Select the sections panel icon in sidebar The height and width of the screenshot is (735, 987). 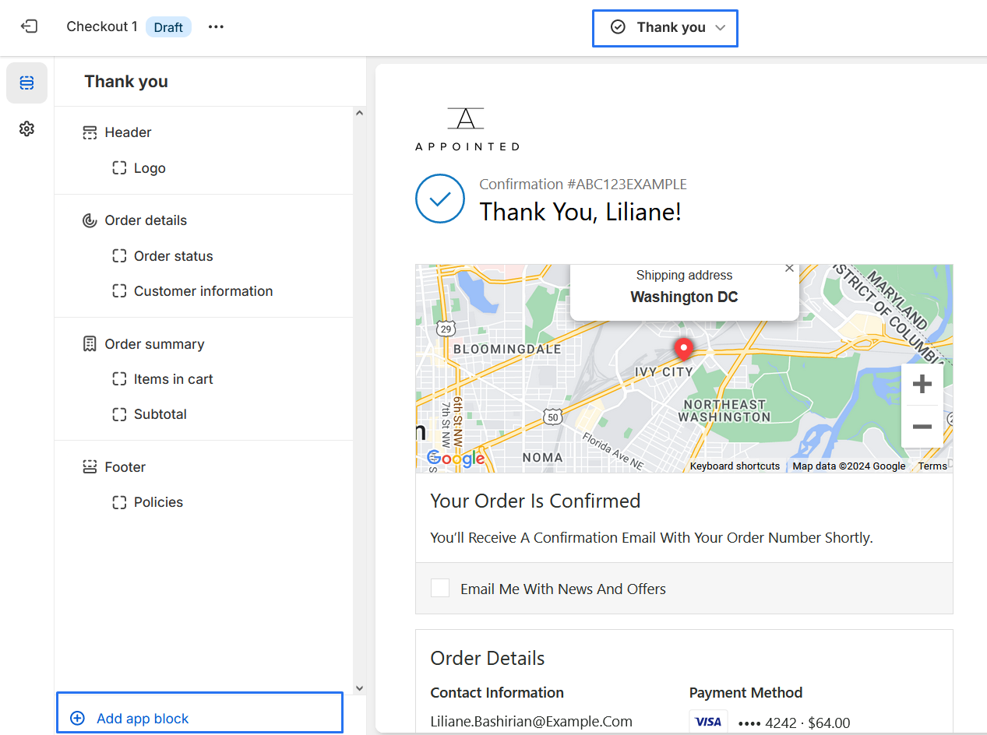(x=27, y=83)
